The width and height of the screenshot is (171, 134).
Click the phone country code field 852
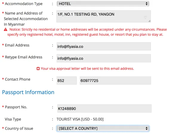(x=67, y=80)
